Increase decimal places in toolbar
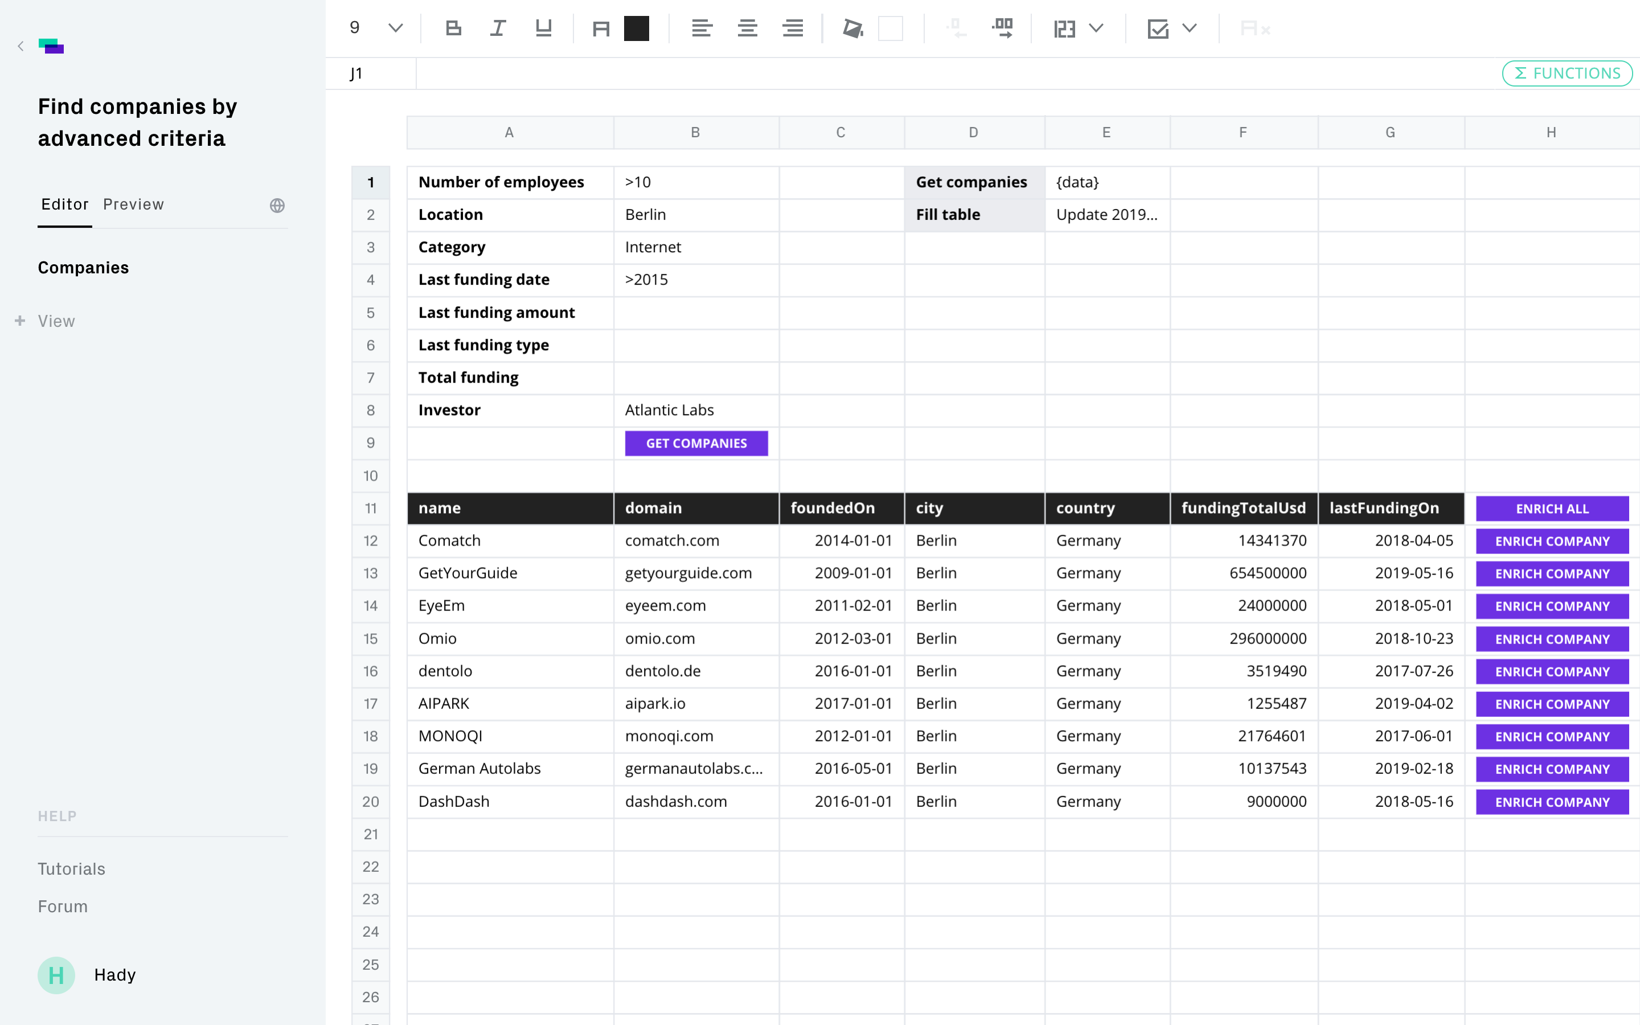This screenshot has height=1025, width=1640. click(1002, 28)
